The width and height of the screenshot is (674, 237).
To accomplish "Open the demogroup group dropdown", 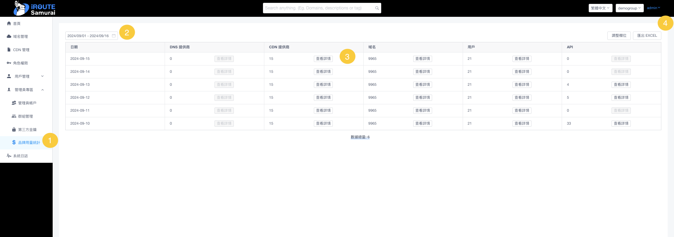I will [x=629, y=8].
